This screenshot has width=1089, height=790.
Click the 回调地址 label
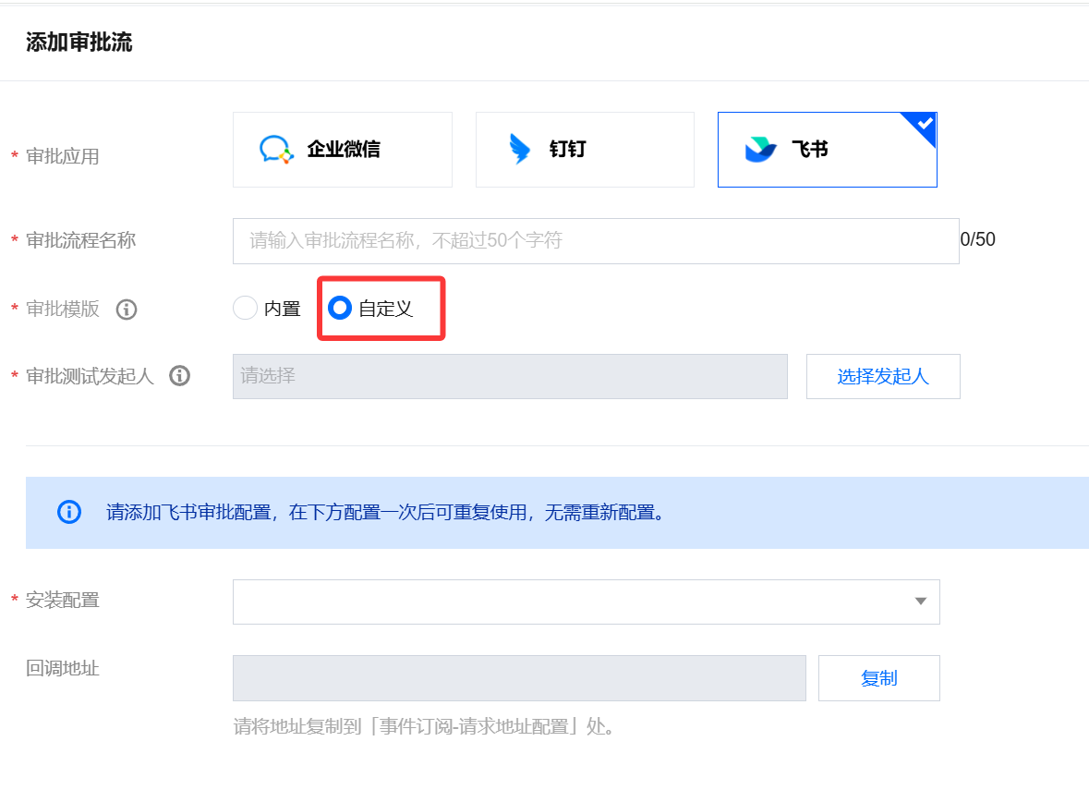coord(63,668)
